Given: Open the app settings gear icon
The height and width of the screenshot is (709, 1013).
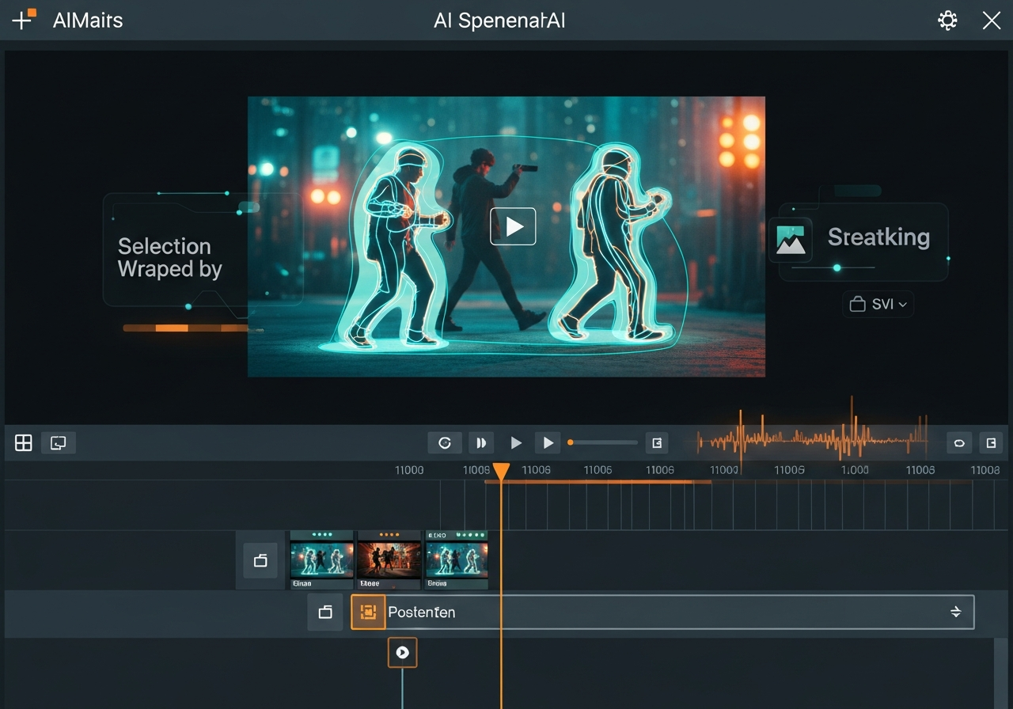Looking at the screenshot, I should pos(947,21).
